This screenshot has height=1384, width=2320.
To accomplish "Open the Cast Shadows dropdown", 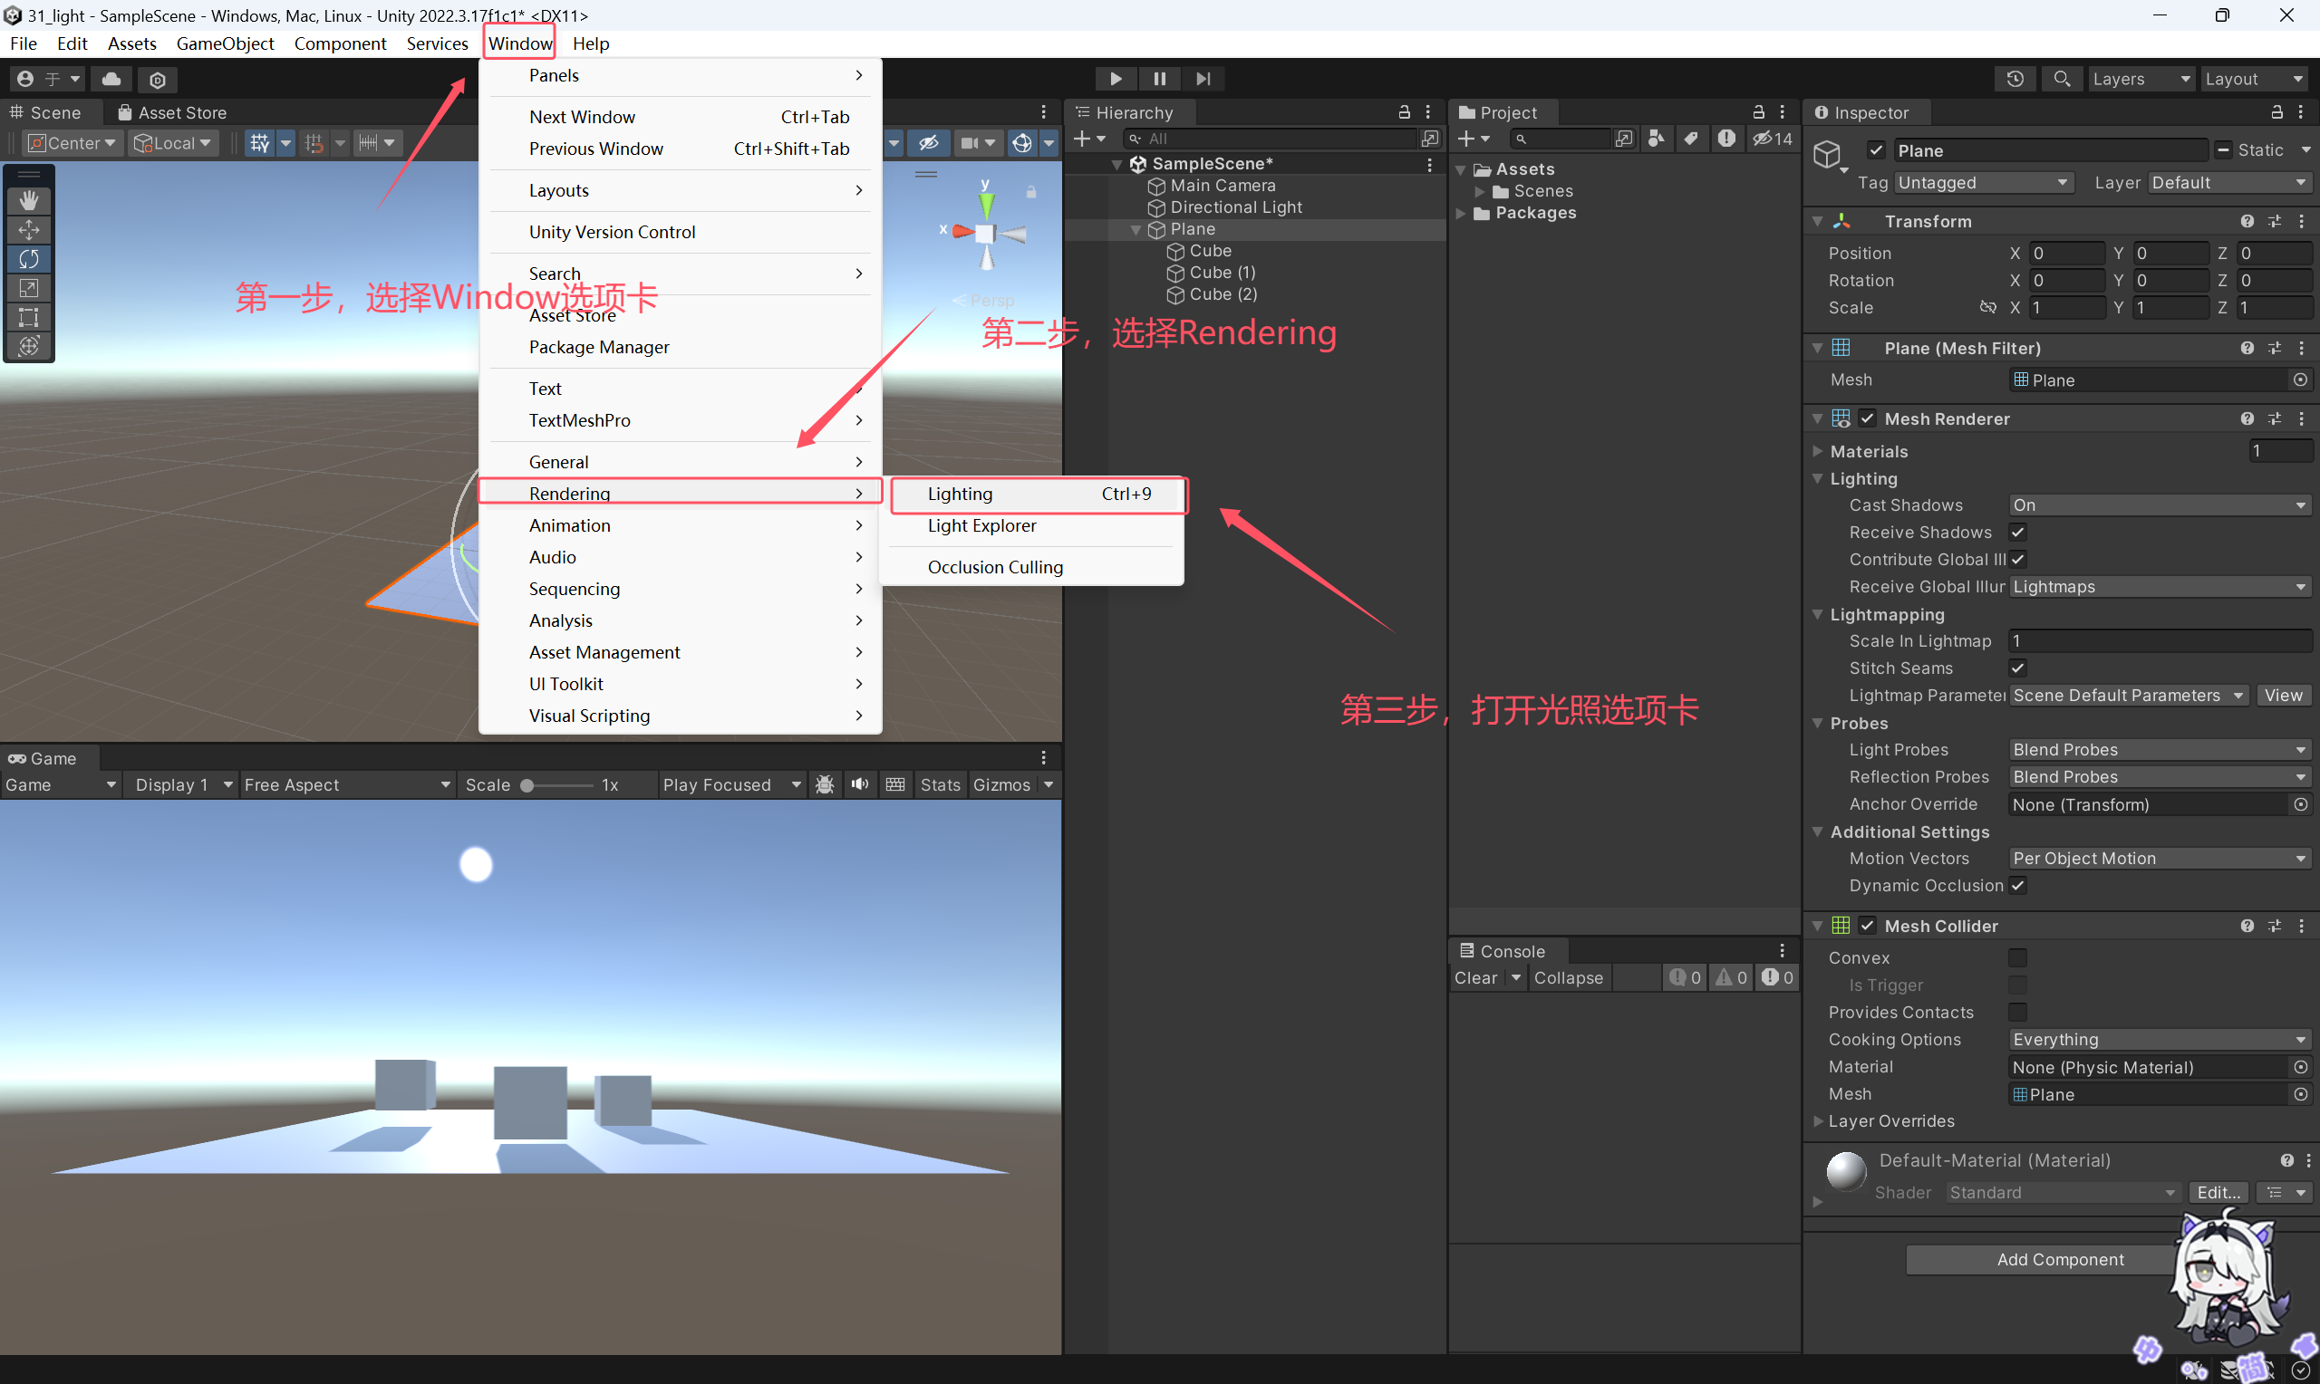I will pos(2160,505).
